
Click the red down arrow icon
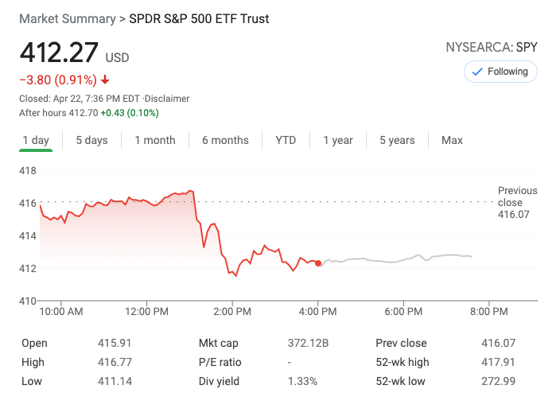point(105,80)
